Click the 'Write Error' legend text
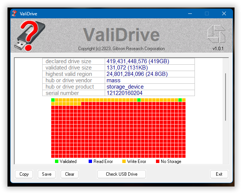Screen dimensions: 242x194 pos(137,161)
